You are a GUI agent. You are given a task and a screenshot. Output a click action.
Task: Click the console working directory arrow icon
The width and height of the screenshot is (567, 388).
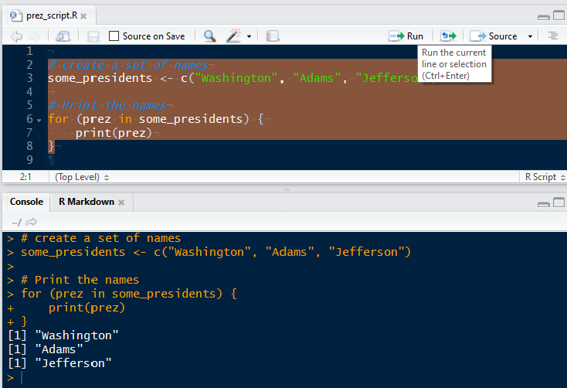click(x=32, y=223)
